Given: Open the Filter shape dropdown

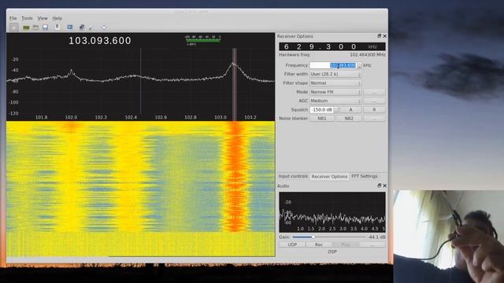Looking at the screenshot, I should tap(335, 83).
